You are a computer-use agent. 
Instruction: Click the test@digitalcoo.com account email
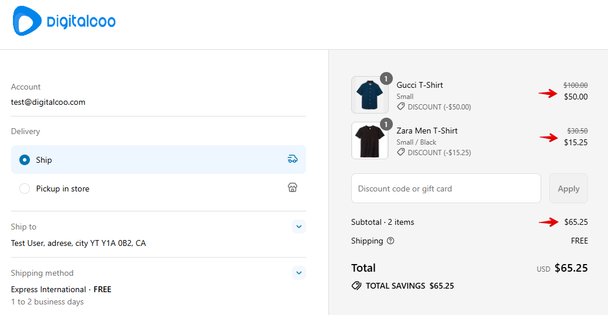click(48, 102)
